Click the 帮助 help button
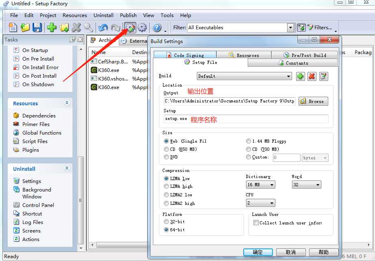The width and height of the screenshot is (375, 261). click(x=324, y=252)
